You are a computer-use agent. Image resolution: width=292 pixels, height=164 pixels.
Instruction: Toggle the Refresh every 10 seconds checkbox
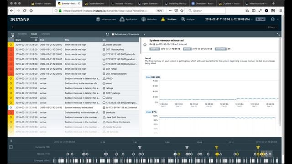point(113,34)
